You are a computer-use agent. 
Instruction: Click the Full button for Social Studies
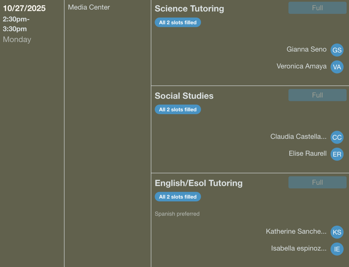tap(317, 95)
